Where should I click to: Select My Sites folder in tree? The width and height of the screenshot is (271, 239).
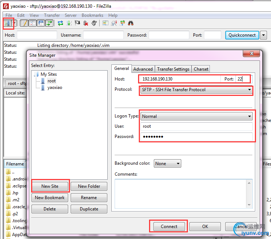49,74
